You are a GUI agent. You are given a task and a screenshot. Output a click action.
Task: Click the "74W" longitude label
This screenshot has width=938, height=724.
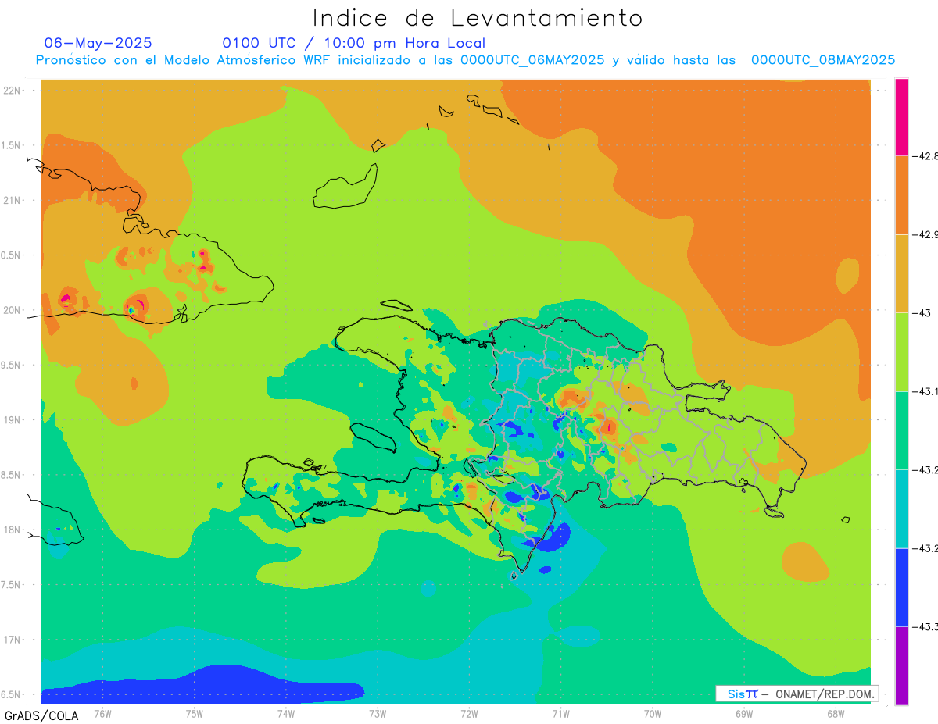(x=285, y=713)
